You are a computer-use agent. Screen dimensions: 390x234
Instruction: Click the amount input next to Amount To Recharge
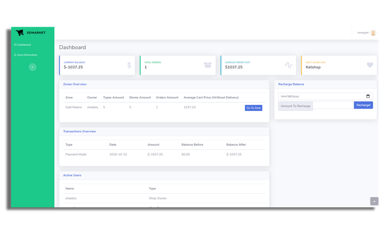[333, 105]
